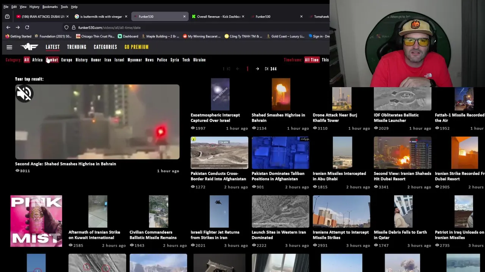Open the File menu
This screenshot has width=485, height=272.
[6, 7]
